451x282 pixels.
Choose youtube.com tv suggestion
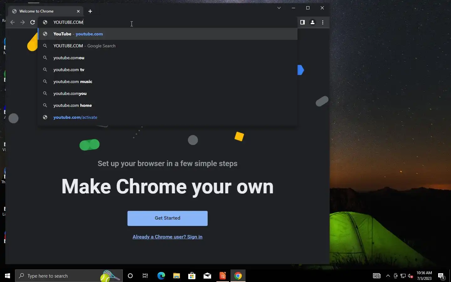click(168, 70)
